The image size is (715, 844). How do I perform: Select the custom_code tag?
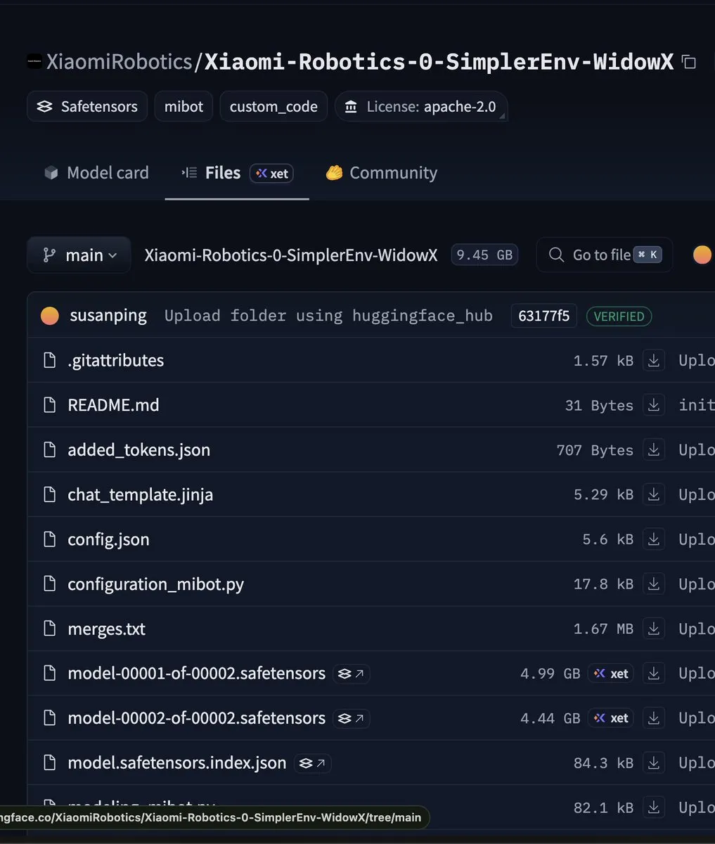click(273, 107)
